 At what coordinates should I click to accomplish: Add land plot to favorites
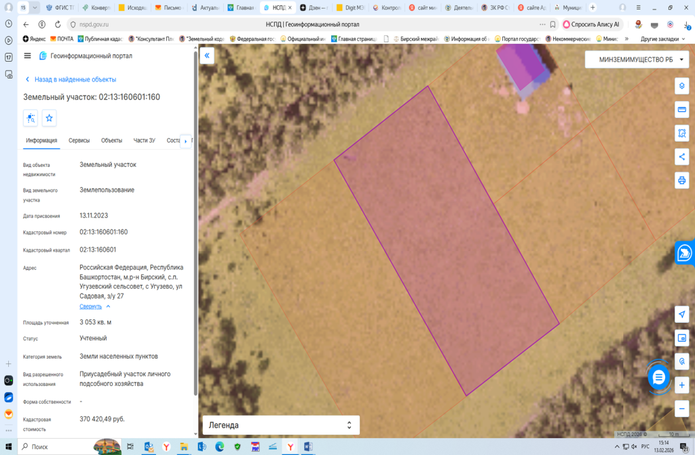click(49, 118)
